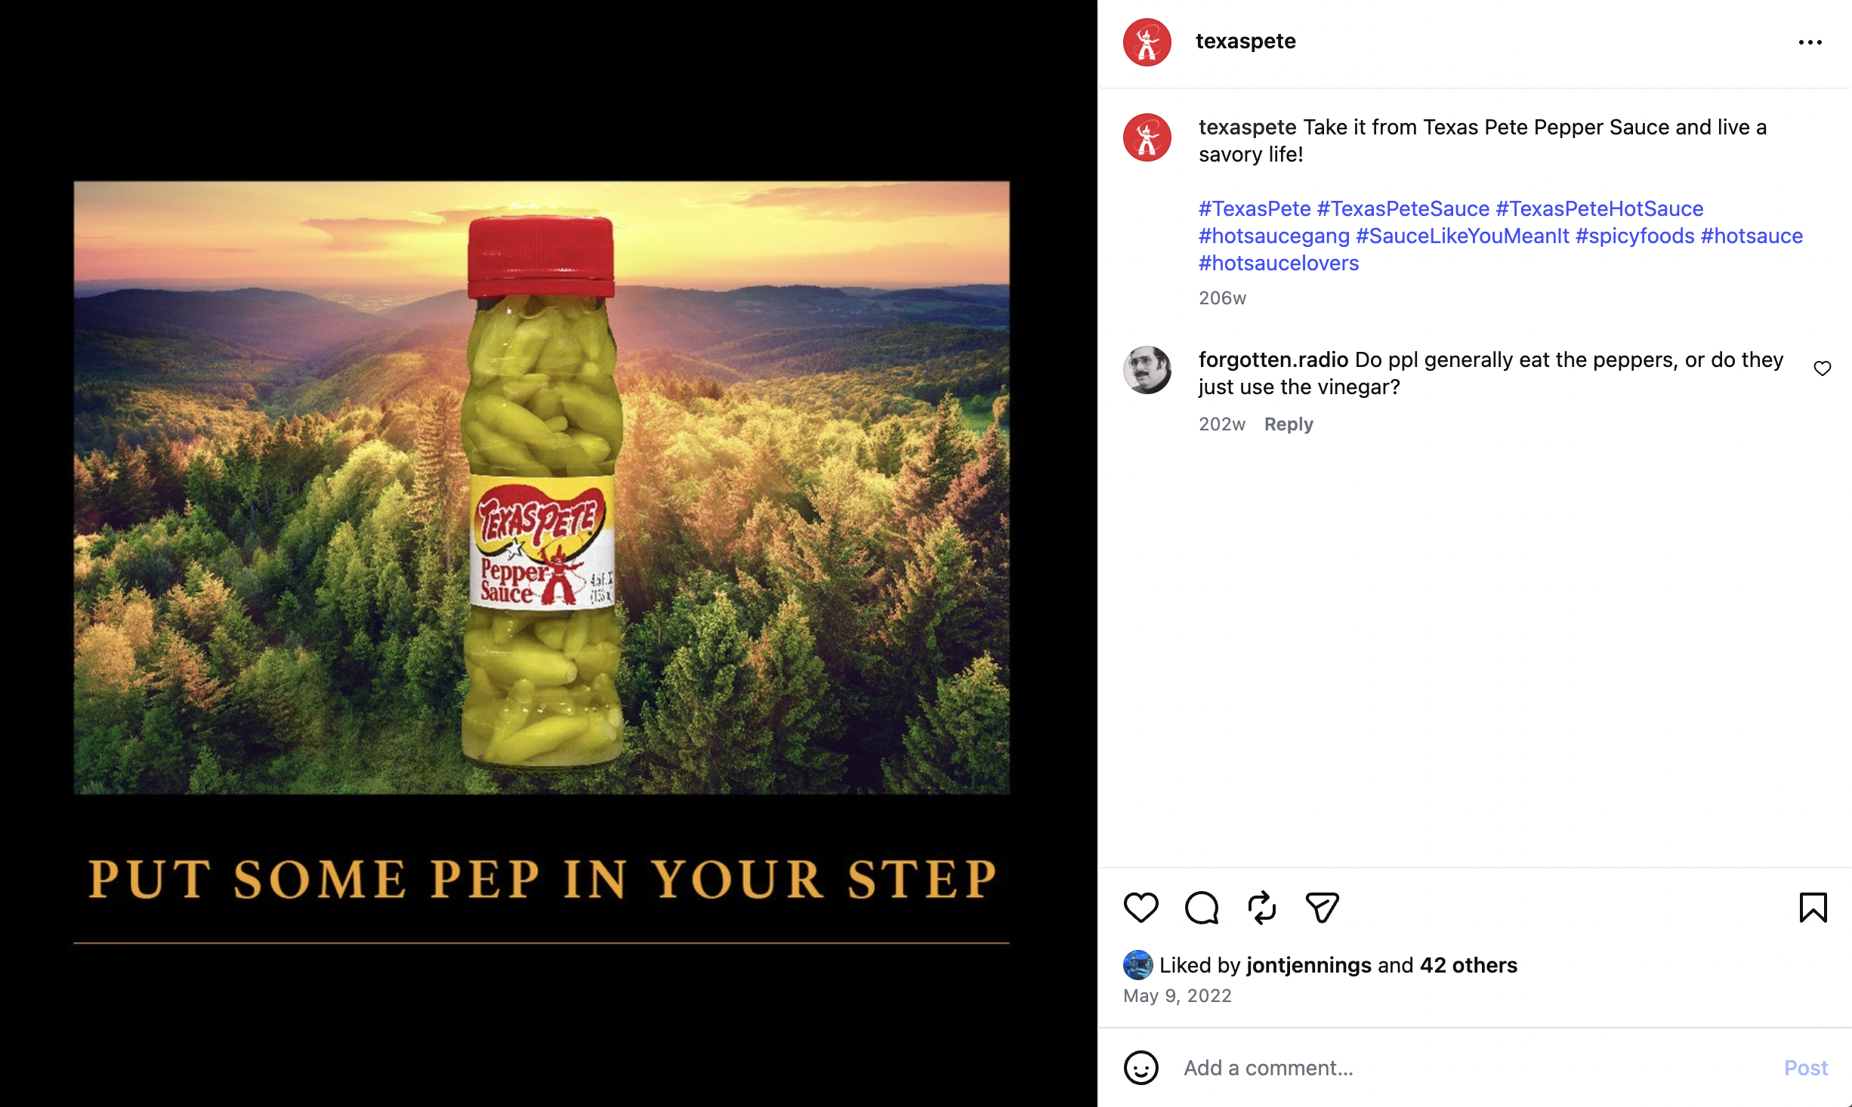The image size is (1852, 1107).
Task: Open forgotten.radio's profile picture
Action: [1147, 370]
